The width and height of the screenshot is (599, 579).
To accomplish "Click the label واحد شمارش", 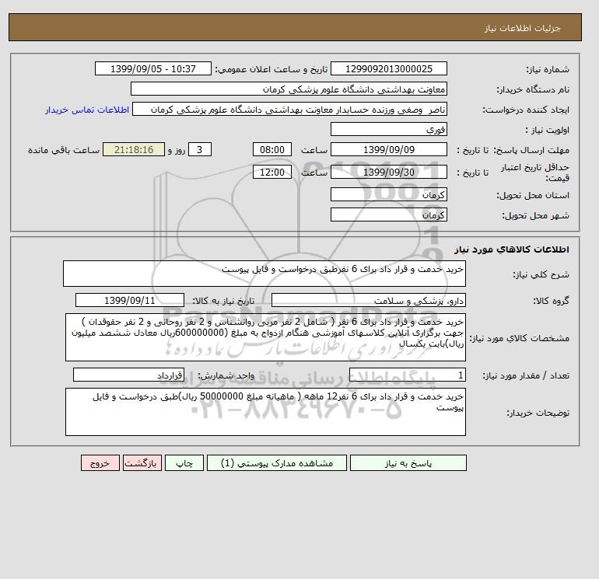I will point(226,375).
